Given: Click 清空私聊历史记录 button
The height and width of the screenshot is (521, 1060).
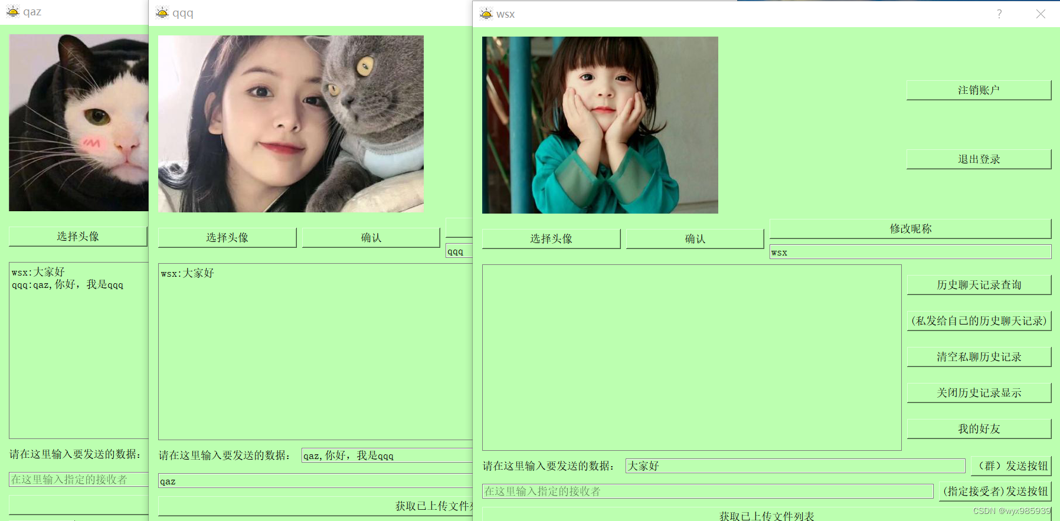Looking at the screenshot, I should 979,357.
